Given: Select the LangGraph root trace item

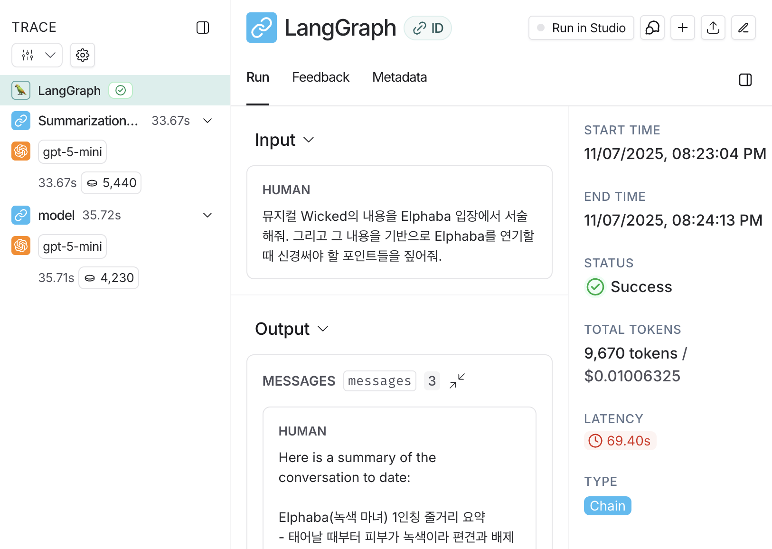Looking at the screenshot, I should click(x=69, y=90).
